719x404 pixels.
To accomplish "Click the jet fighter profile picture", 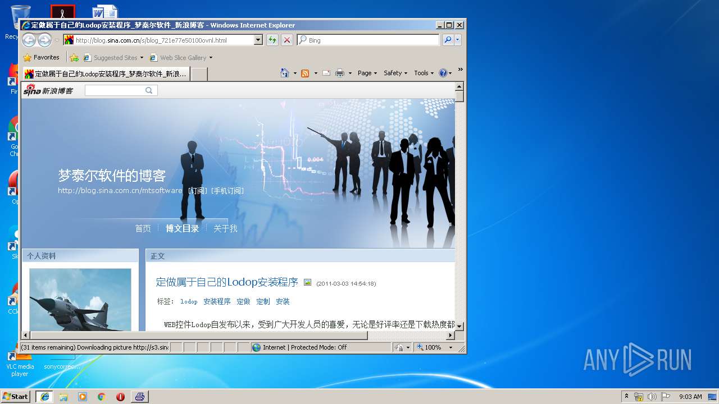I will click(x=80, y=300).
